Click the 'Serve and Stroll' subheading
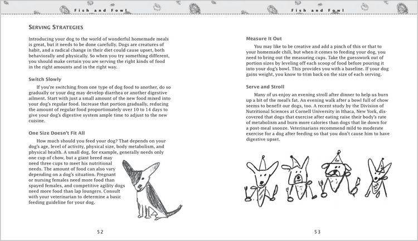 pyautogui.click(x=265, y=87)
